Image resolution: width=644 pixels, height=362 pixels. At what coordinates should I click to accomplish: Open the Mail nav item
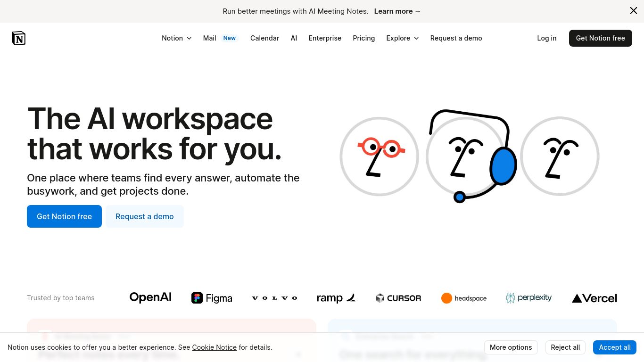point(209,38)
